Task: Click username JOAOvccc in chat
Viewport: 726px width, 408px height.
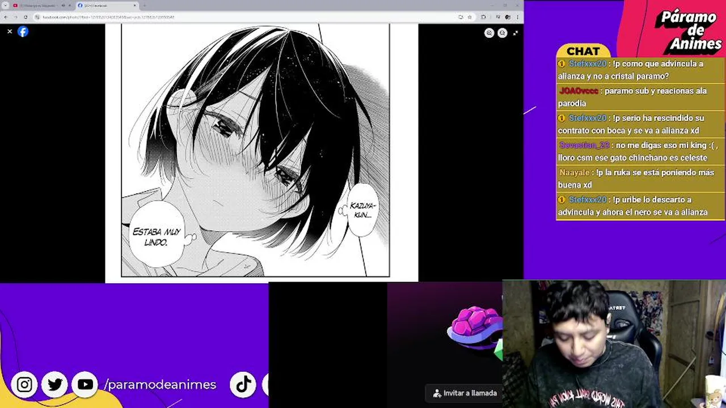Action: pyautogui.click(x=579, y=91)
